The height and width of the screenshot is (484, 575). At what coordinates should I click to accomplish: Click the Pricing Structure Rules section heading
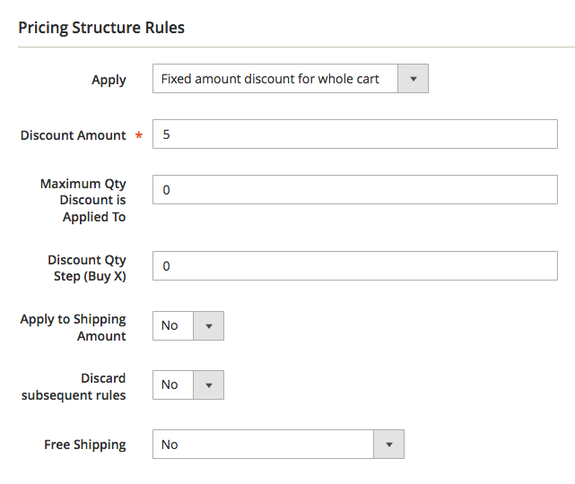(101, 28)
